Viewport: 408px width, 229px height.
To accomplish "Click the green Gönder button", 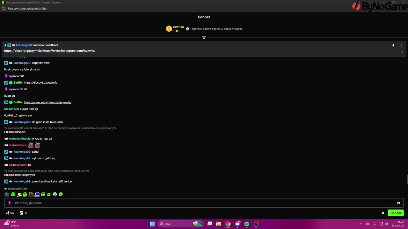I will pos(396,213).
